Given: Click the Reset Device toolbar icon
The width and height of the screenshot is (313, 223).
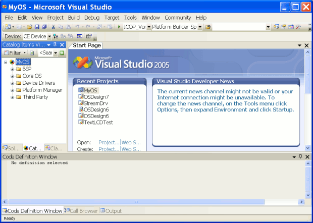Looking at the screenshot, I should (70, 36).
